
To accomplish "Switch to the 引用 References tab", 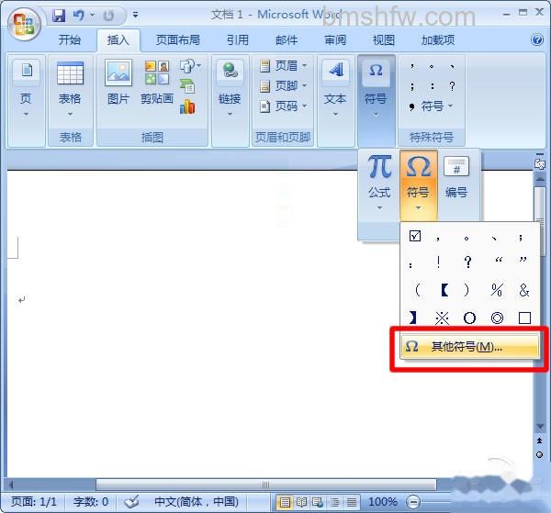I will (x=238, y=40).
